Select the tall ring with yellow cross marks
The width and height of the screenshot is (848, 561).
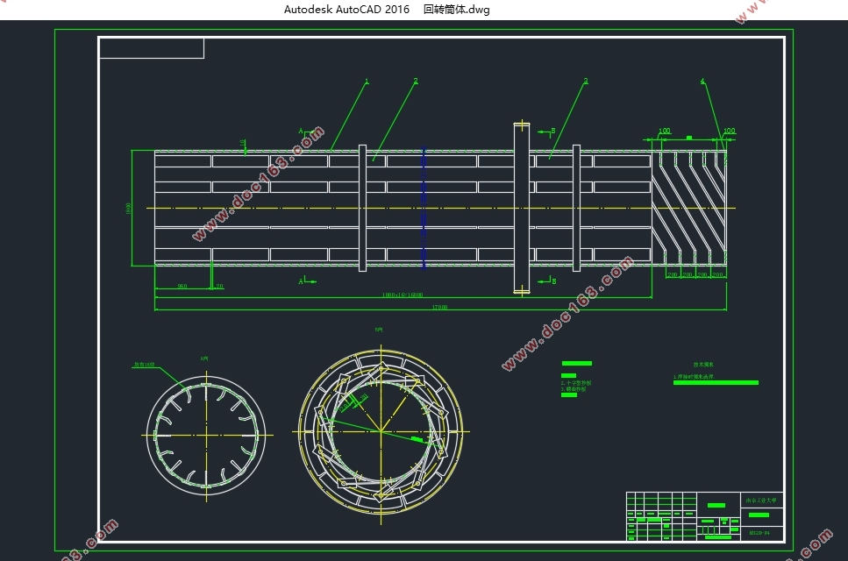522,208
